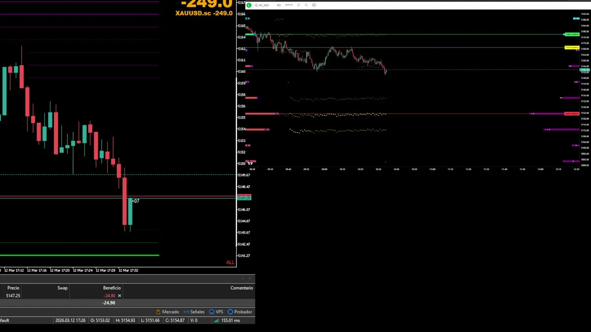This screenshot has height=332, width=591.
Task: Click the right scroll arrow above the trade table
Action: [x=250, y=278]
